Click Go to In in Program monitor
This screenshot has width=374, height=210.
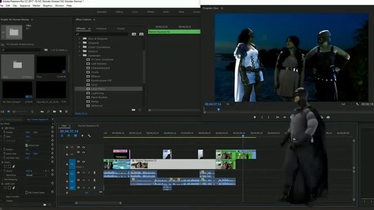[278, 117]
